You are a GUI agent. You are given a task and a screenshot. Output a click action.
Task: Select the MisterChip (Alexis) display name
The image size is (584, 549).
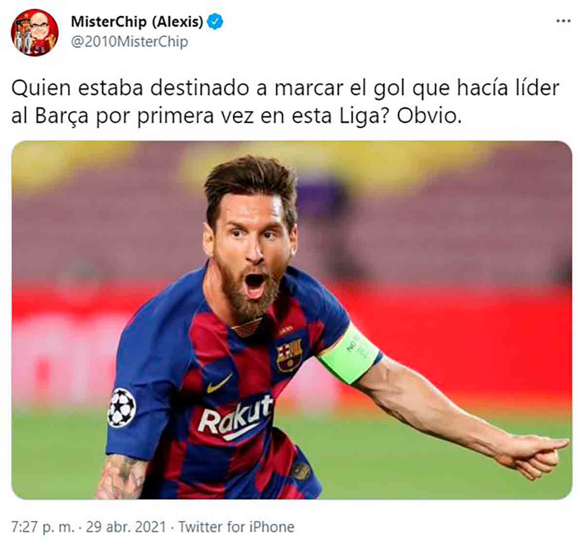137,21
